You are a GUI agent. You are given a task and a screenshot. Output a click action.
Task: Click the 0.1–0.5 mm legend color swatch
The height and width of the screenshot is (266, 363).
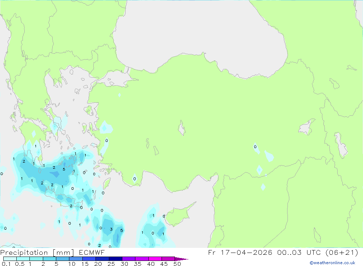(10, 259)
